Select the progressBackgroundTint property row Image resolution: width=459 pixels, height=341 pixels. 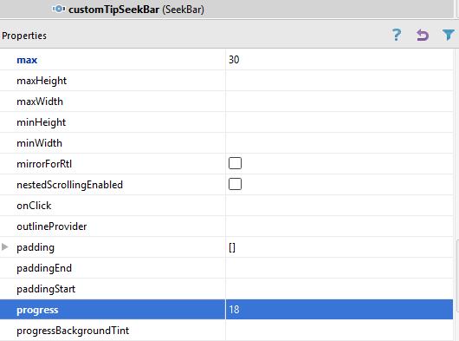(x=227, y=330)
